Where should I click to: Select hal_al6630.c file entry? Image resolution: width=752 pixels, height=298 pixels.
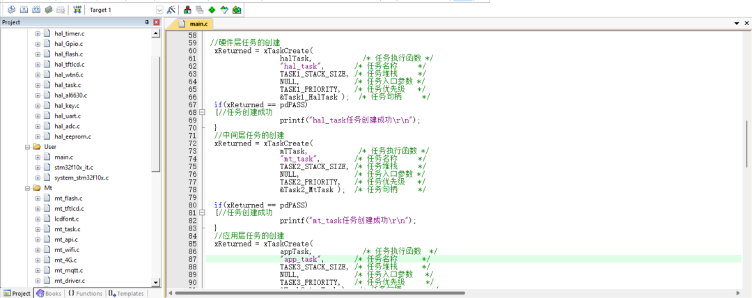coord(70,95)
